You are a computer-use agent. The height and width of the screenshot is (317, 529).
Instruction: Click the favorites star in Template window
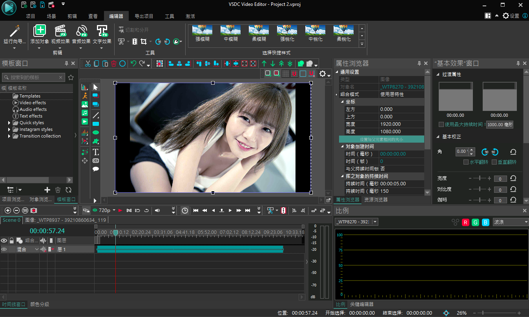[71, 78]
